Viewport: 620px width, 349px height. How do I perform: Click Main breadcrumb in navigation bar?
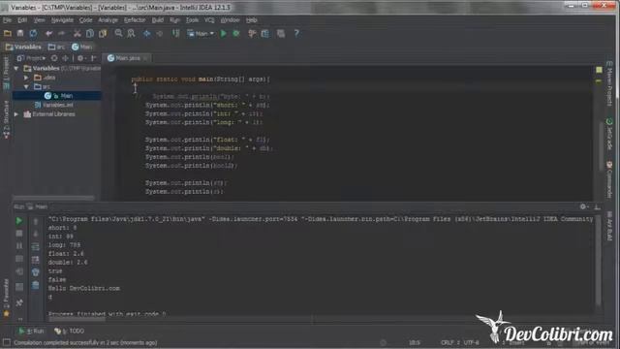pos(81,48)
